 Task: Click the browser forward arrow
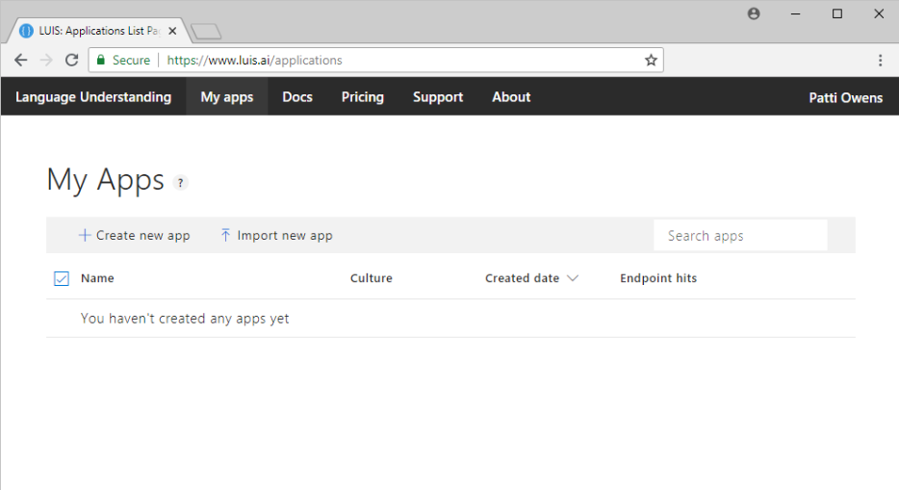(x=46, y=61)
